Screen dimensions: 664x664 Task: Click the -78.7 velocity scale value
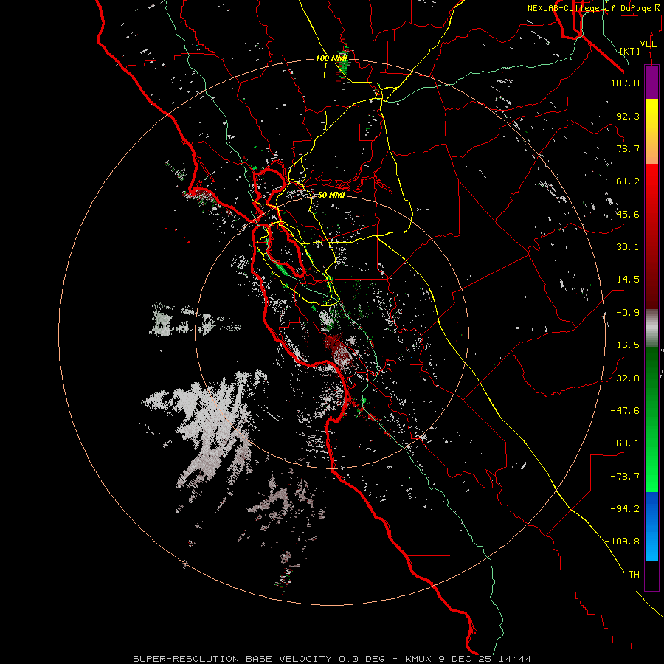625,477
